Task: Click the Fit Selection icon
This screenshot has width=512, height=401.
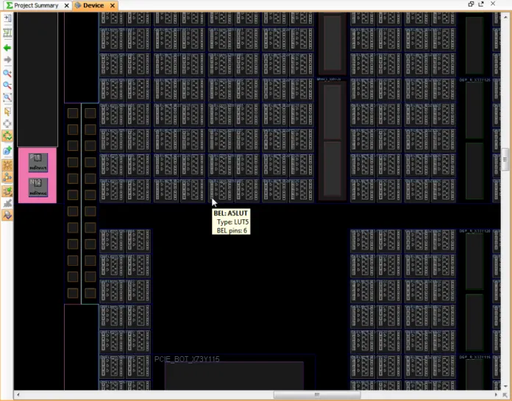Action: [7, 124]
